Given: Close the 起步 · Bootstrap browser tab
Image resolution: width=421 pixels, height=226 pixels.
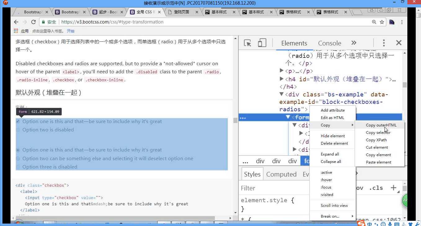Looking at the screenshot, I should click(122, 12).
